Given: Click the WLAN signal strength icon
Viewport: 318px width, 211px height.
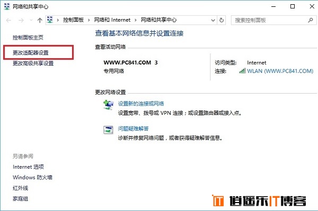Looking at the screenshot, I should (242, 71).
